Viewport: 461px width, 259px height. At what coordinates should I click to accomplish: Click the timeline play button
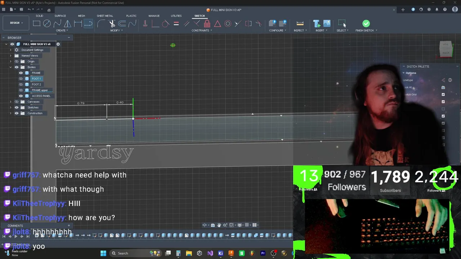[x=16, y=236]
